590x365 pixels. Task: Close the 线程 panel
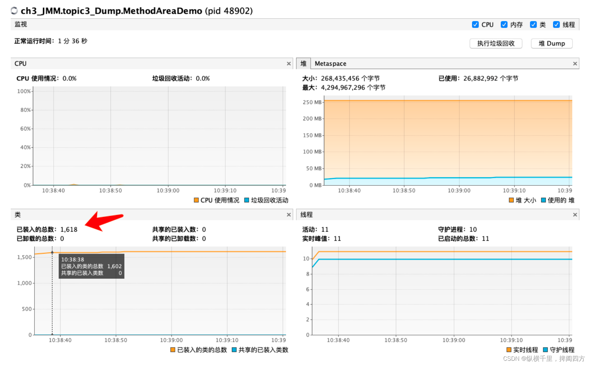(575, 215)
